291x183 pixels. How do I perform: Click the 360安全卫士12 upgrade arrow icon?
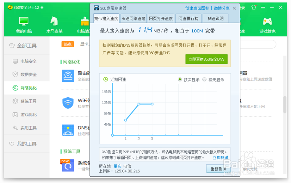coord(42,7)
